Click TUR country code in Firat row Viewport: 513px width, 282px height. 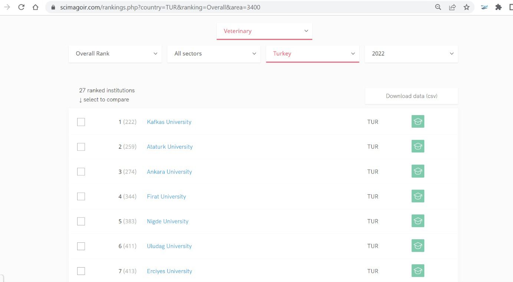click(373, 197)
